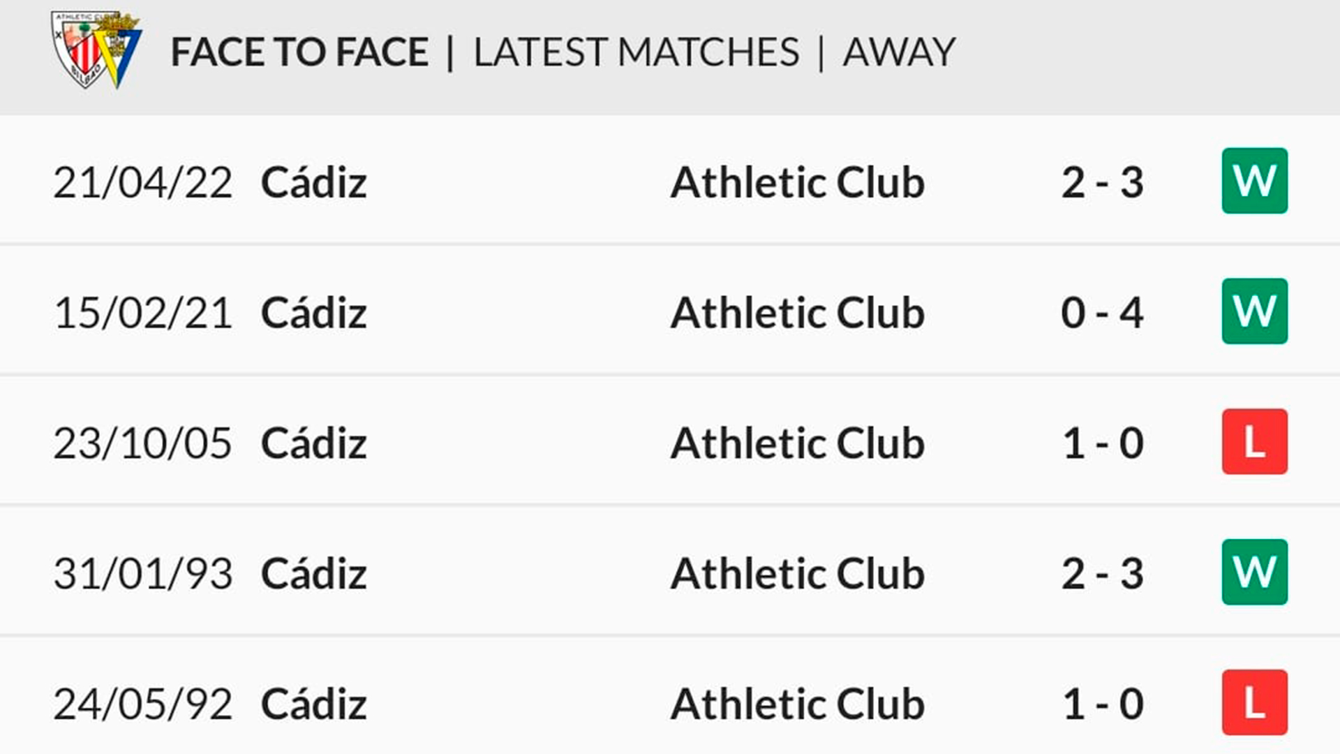Click Cádiz in the 21/04/22 match row
This screenshot has width=1340, height=754.
(x=313, y=183)
